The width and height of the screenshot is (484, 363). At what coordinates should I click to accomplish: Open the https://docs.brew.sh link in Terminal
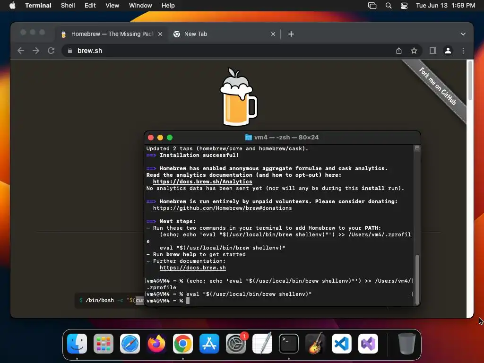coord(193,268)
